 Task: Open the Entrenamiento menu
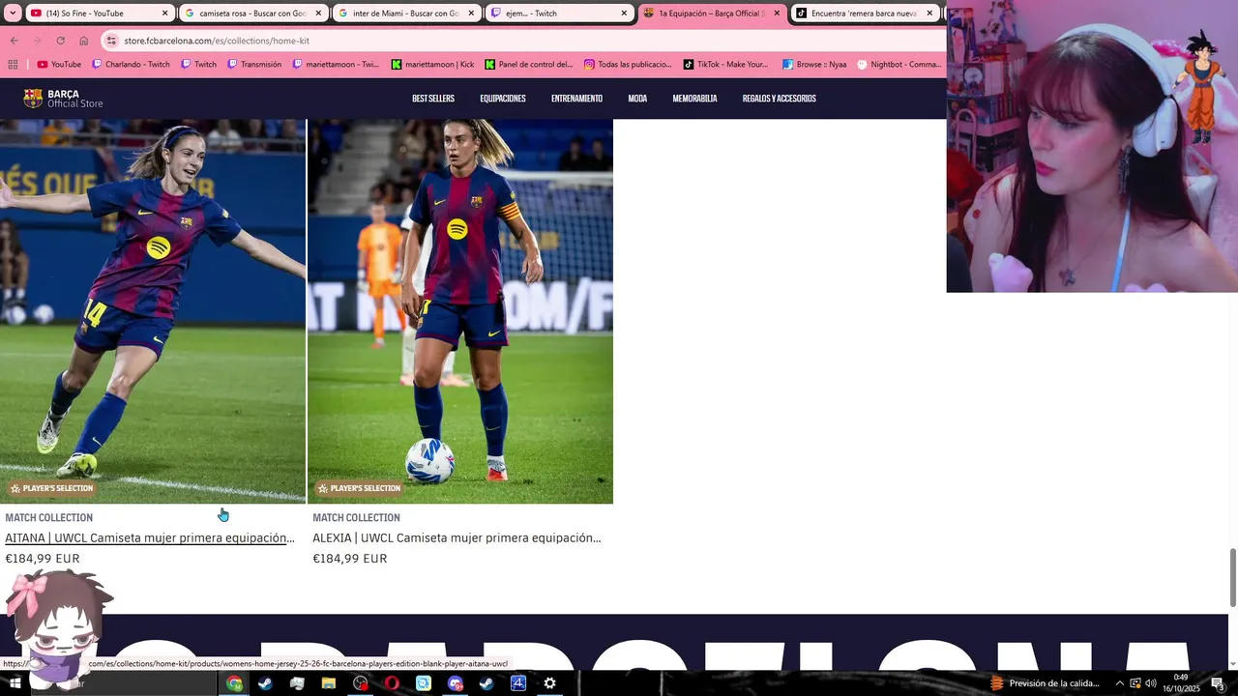(x=576, y=99)
